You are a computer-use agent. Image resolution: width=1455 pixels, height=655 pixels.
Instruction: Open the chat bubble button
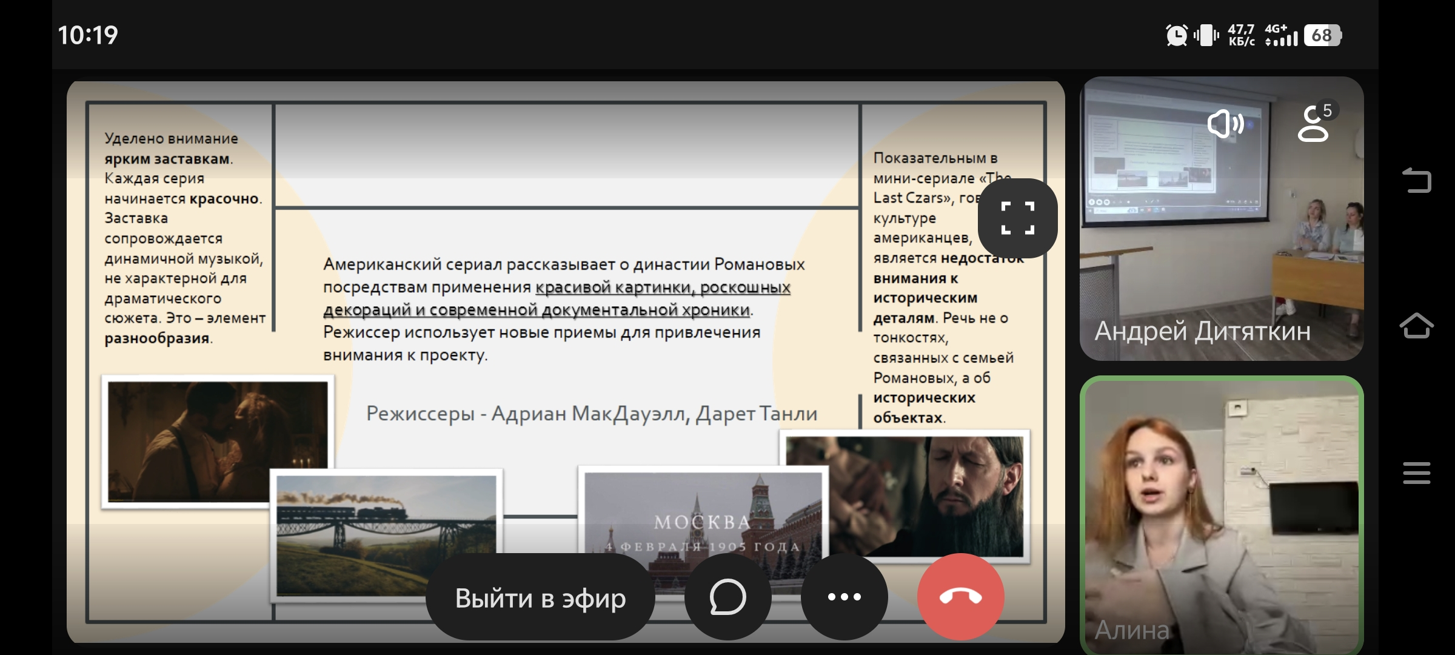point(727,597)
